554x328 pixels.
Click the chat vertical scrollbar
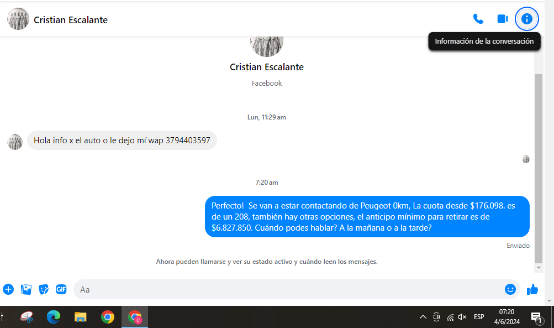coord(539,166)
